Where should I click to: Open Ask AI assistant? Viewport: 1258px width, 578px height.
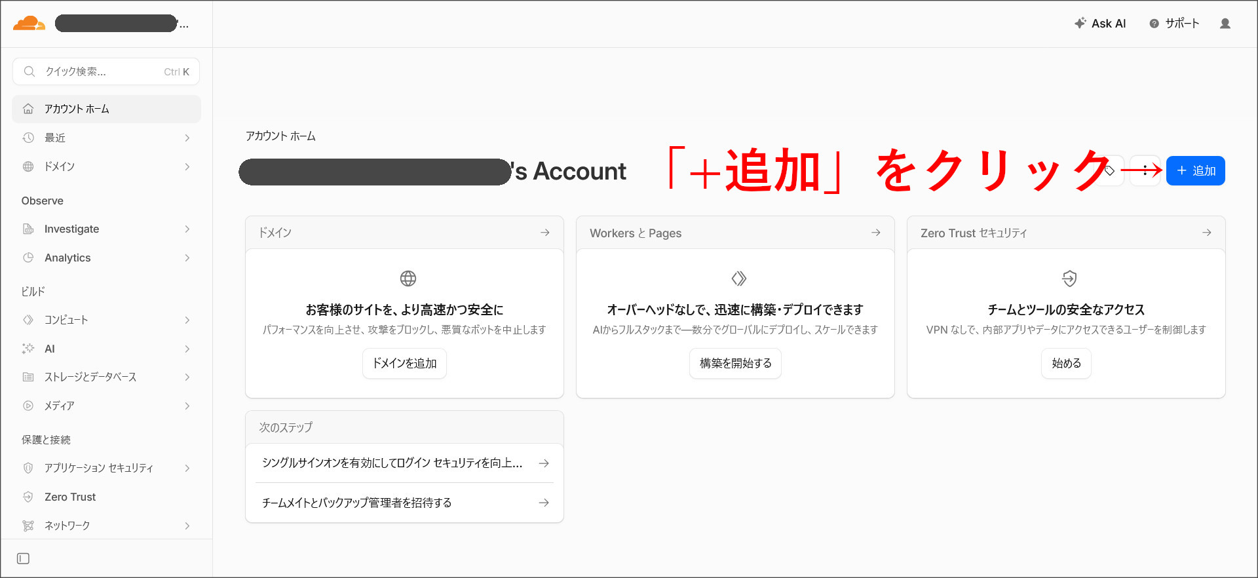[1100, 24]
